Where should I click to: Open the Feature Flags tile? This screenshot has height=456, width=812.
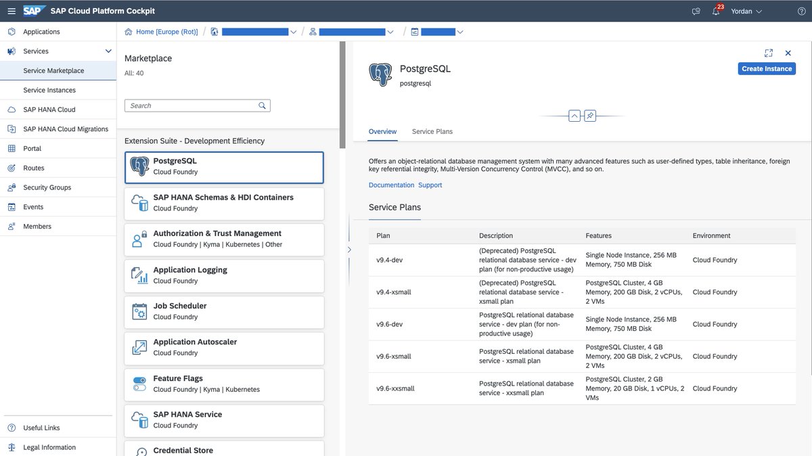click(224, 384)
